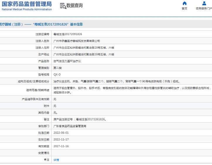This screenshot has height=165, width=212.
Task: Select product name 空气波压力循环治疗仪
Action: pyautogui.click(x=67, y=61)
